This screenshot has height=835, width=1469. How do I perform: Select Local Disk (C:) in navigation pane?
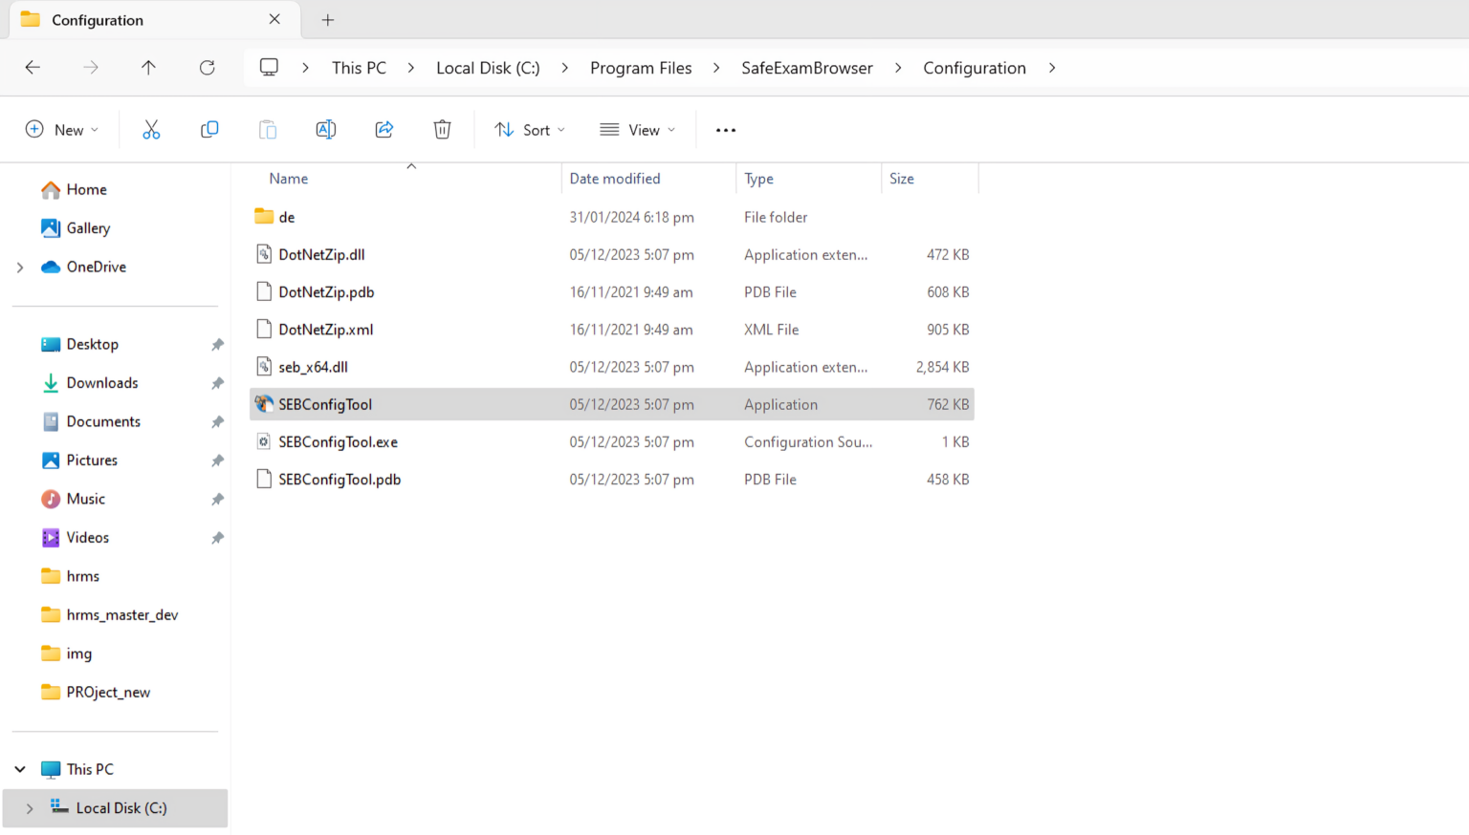click(115, 808)
